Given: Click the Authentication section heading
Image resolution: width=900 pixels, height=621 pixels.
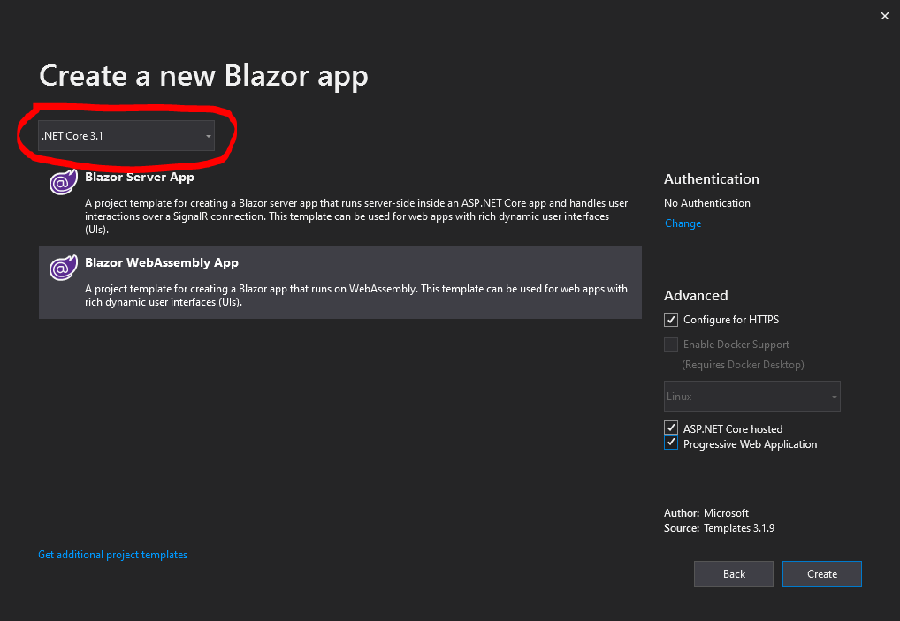Looking at the screenshot, I should pyautogui.click(x=712, y=179).
